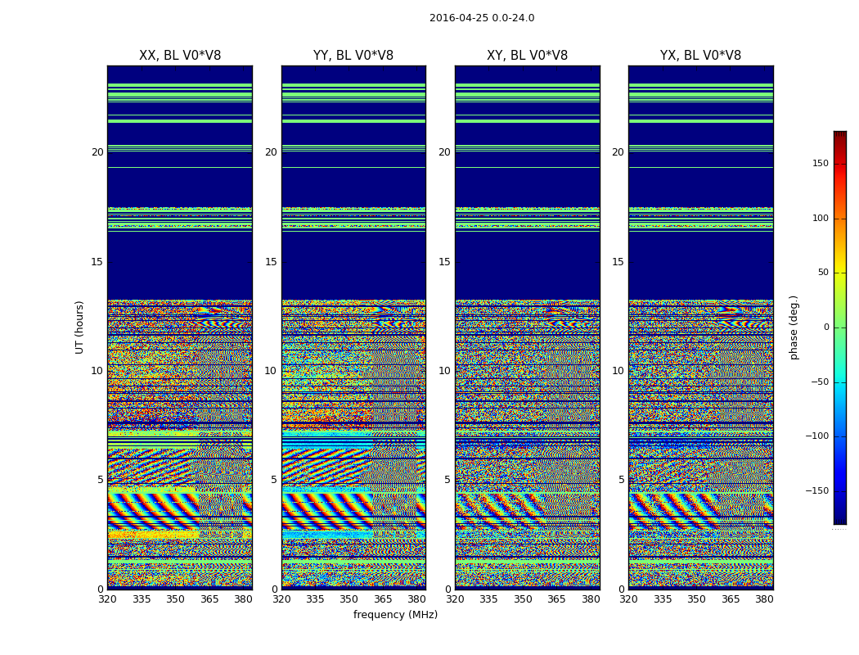
Task: Click the '10' UT tick of the XX plot
Action: [x=97, y=371]
